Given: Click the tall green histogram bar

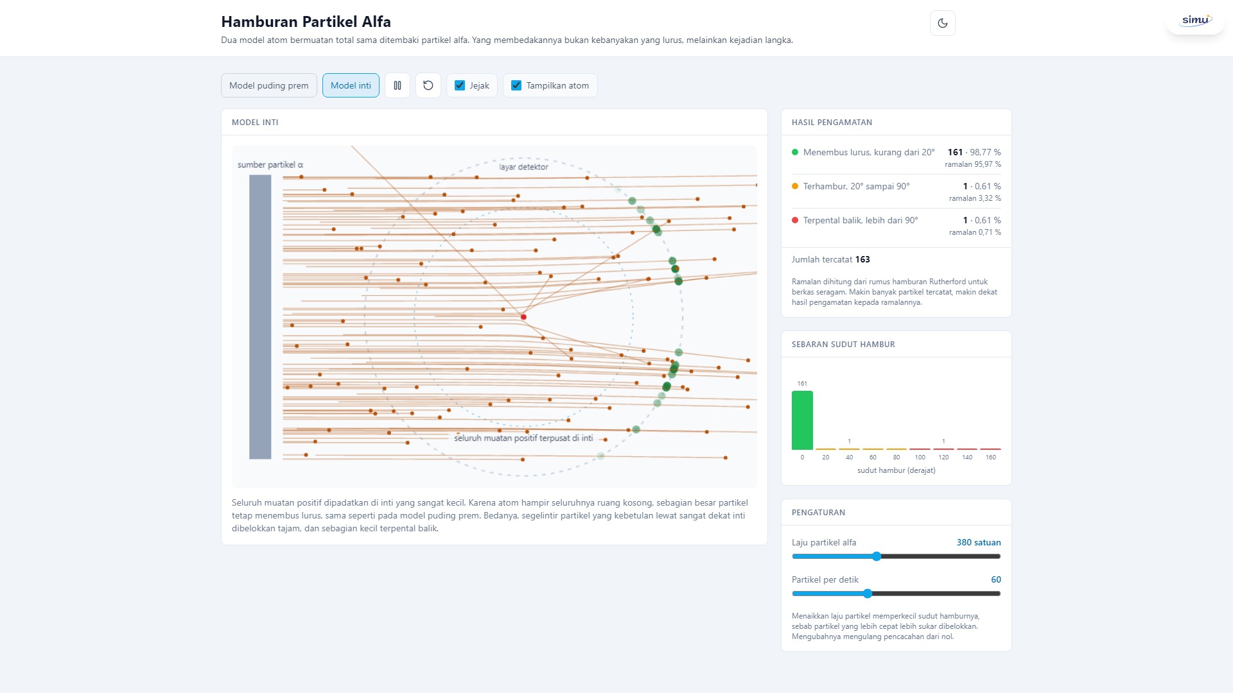Looking at the screenshot, I should (x=802, y=420).
